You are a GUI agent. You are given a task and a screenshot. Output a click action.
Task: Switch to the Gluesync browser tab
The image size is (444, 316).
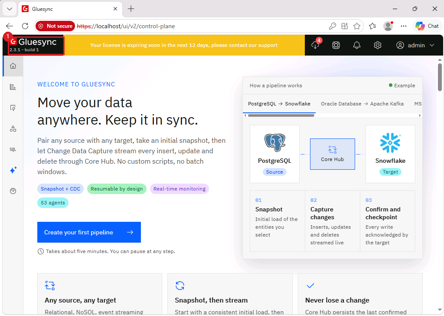70,9
